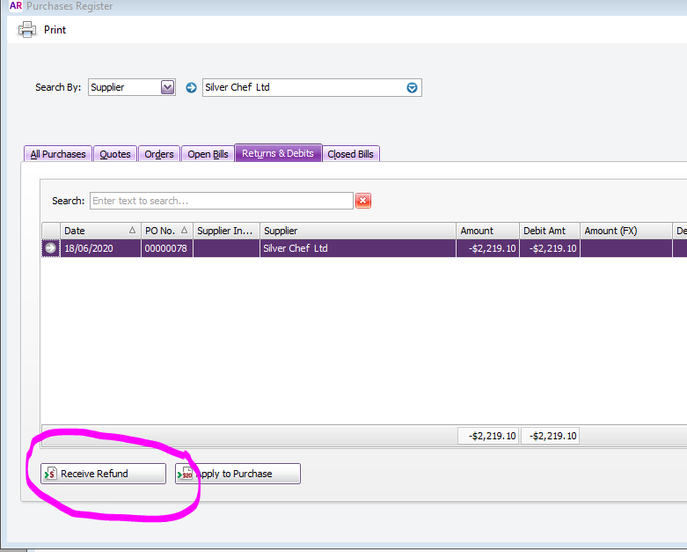Sort by the PO No. column header

[x=160, y=231]
